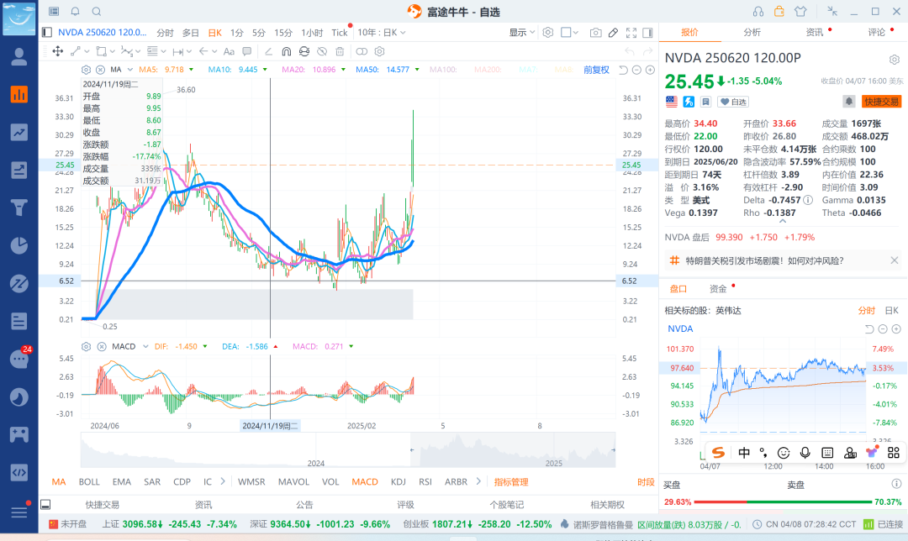
Task: Toggle 自选 watchlist heart button
Action: point(733,102)
